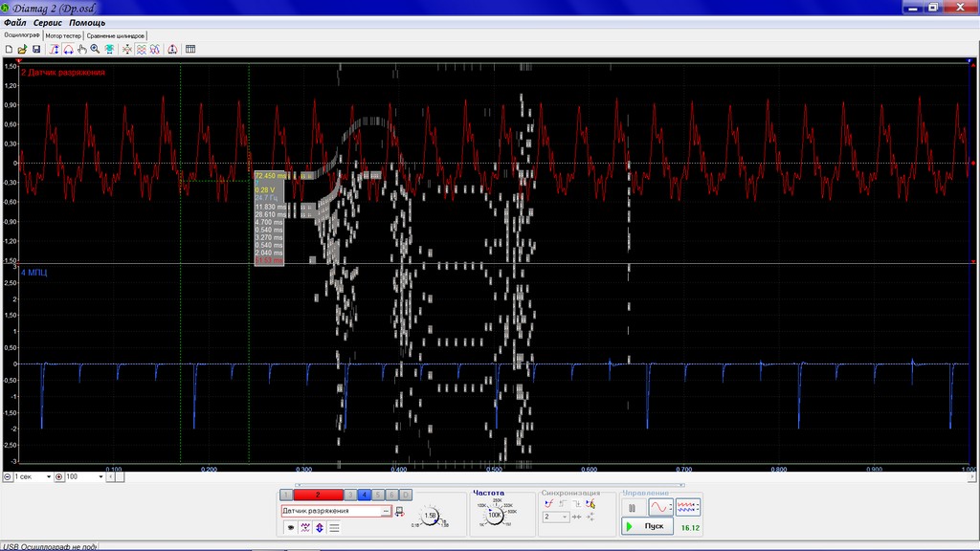Viewport: 980px width, 551px height.
Task: Switch to the Мотор тестер tab
Action: 63,35
